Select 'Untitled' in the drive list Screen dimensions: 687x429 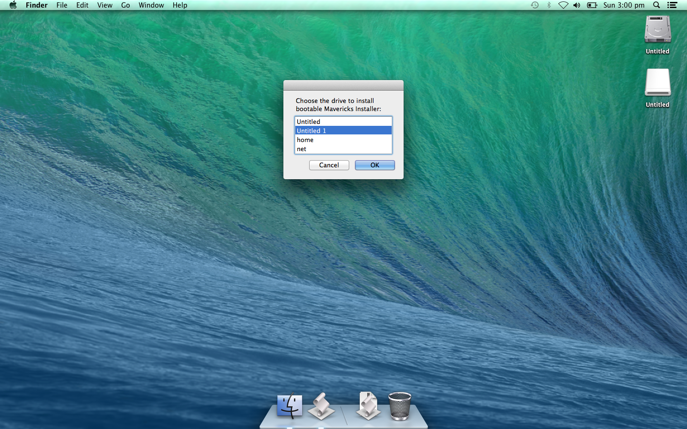coord(343,122)
